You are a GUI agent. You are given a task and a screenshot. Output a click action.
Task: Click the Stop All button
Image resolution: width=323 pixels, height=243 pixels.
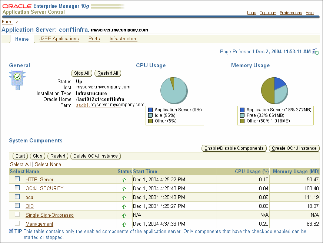tap(81, 73)
